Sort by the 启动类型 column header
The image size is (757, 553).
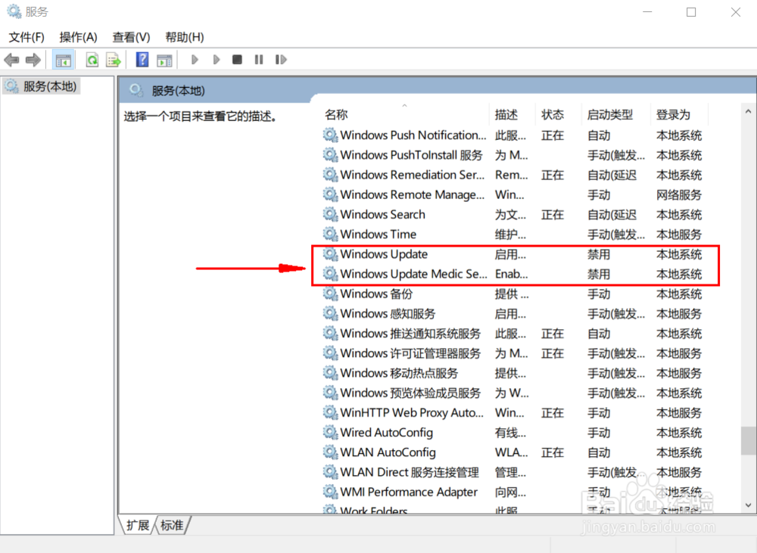[x=609, y=115]
